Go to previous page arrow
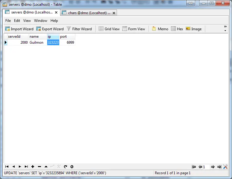This screenshot has width=232, height=179. click(200, 167)
